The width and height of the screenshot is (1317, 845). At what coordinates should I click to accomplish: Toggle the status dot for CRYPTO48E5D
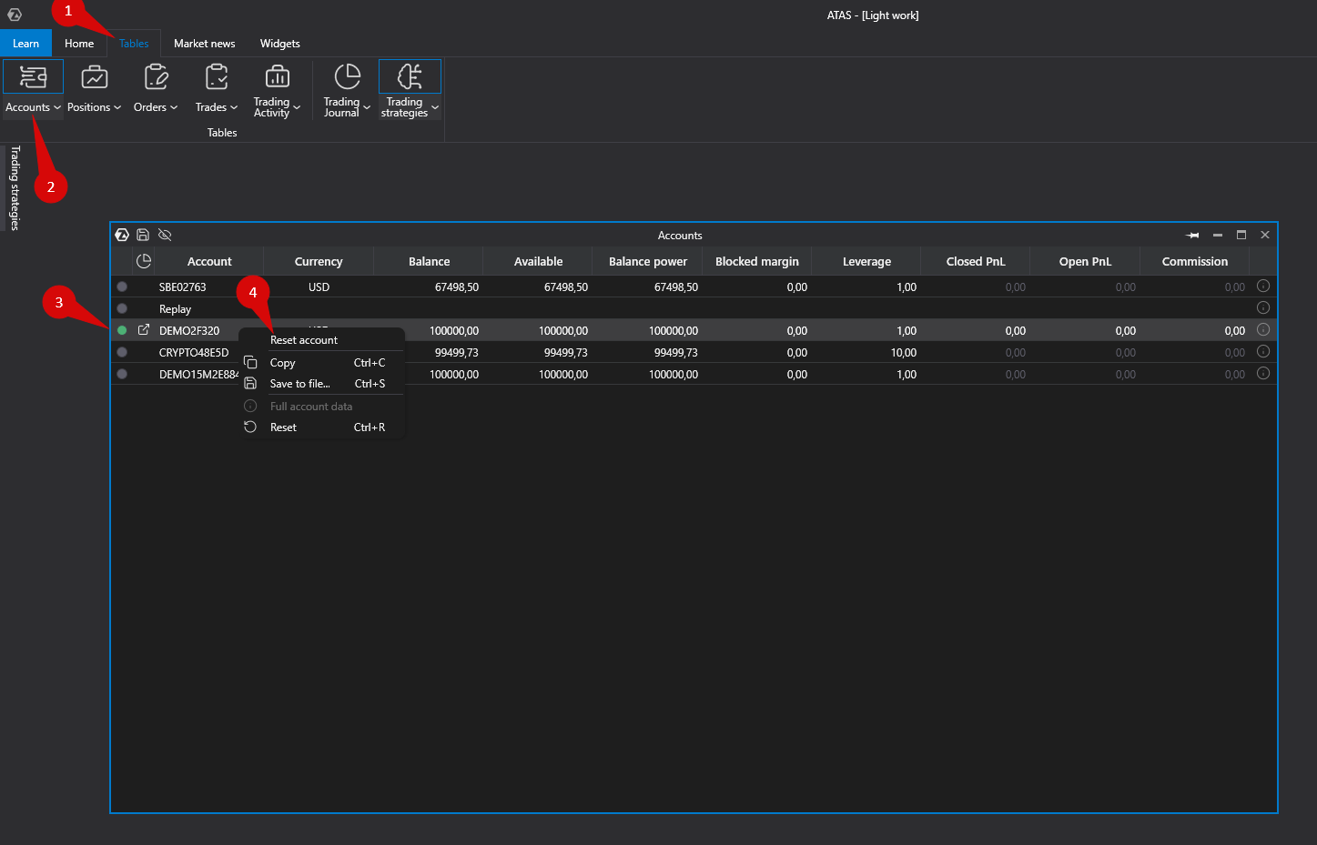[122, 352]
